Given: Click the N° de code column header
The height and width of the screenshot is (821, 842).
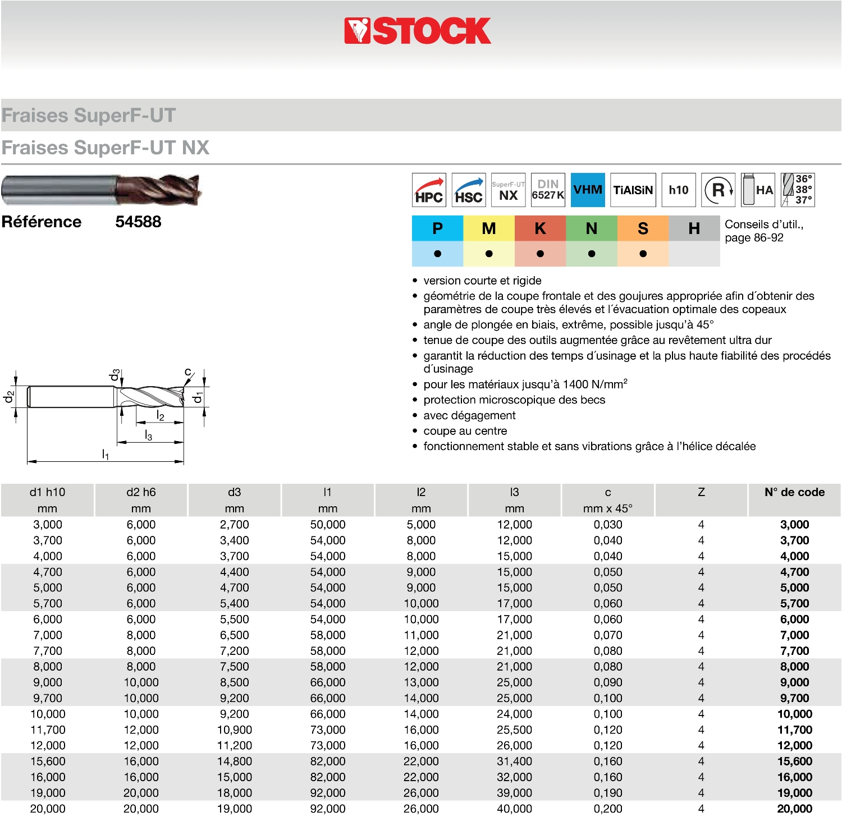Looking at the screenshot, I should click(795, 500).
